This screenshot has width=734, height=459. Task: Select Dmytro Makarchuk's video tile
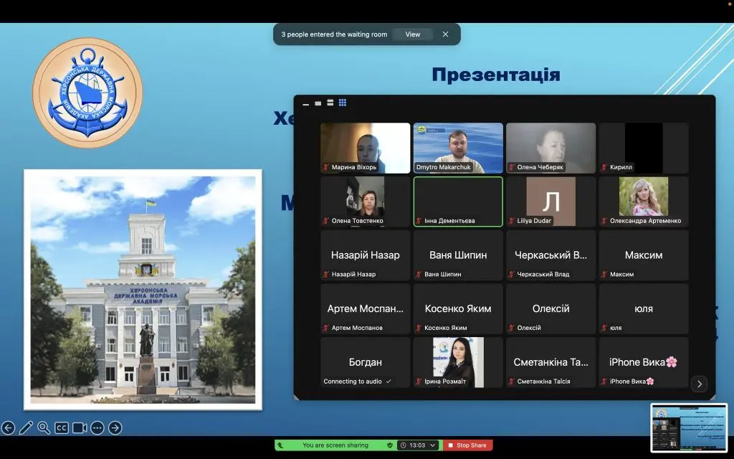pyautogui.click(x=458, y=148)
